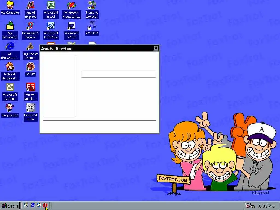This screenshot has width=280, height=210.
Task: Select the DOOM shortcut icon
Action: 31,66
